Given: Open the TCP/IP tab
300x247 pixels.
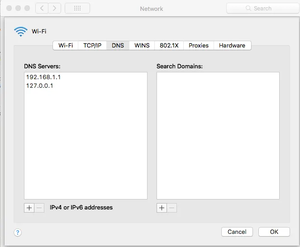Looking at the screenshot, I should pos(92,45).
